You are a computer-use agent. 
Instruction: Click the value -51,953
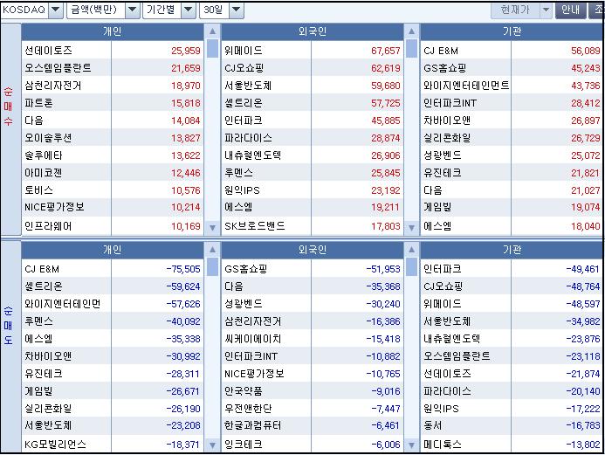click(x=383, y=269)
